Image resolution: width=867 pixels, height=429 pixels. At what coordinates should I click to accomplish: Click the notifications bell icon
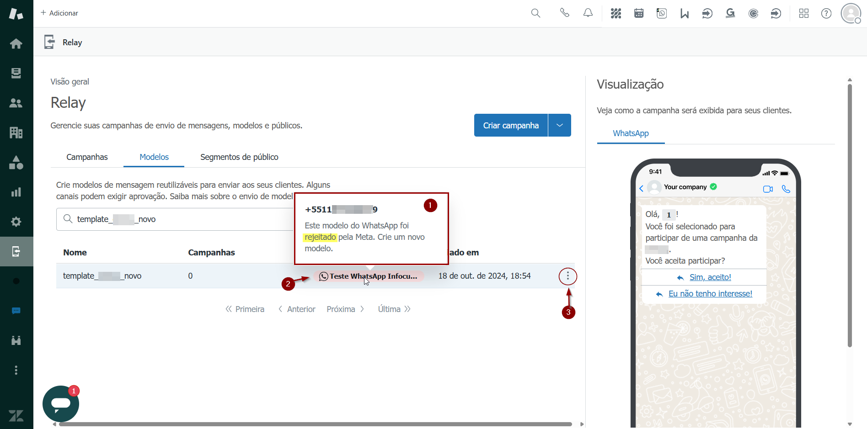[x=588, y=13]
